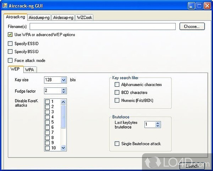Image resolution: width=213 pixels, height=171 pixels.
Task: Close the Aircrack-ng GUI window
Action: click(207, 6)
